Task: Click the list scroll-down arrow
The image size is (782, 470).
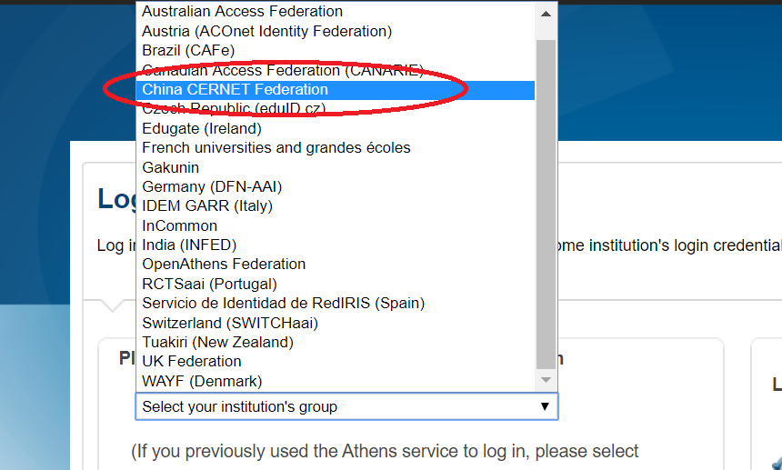Action: [x=546, y=379]
